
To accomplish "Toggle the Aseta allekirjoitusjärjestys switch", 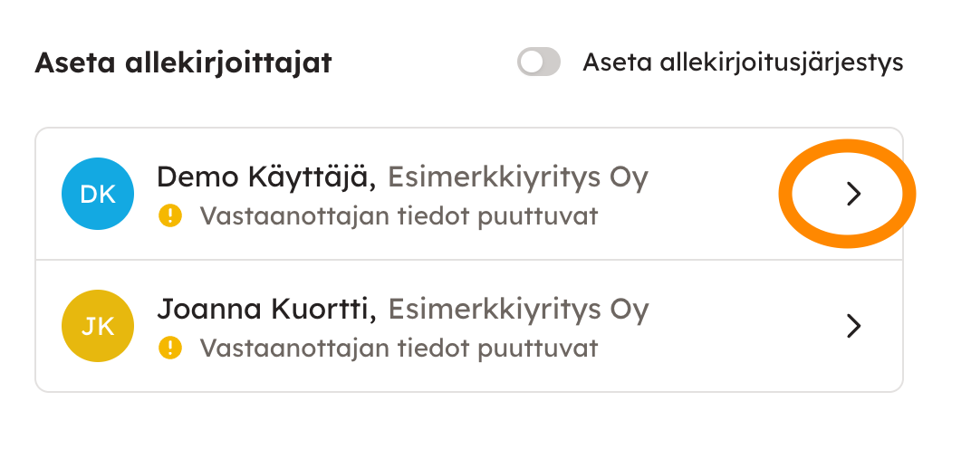I will [x=539, y=62].
